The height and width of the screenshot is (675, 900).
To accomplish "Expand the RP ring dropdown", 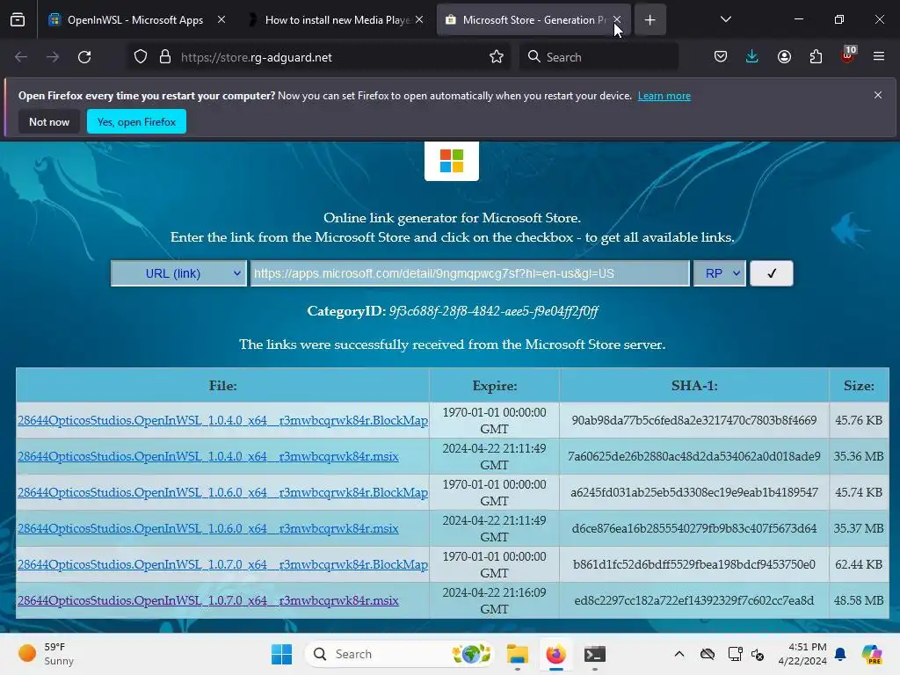I will tap(720, 274).
